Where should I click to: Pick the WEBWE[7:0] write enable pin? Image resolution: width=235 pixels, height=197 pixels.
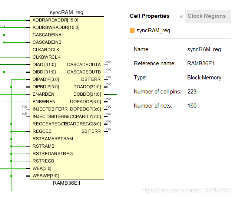click(x=46, y=176)
